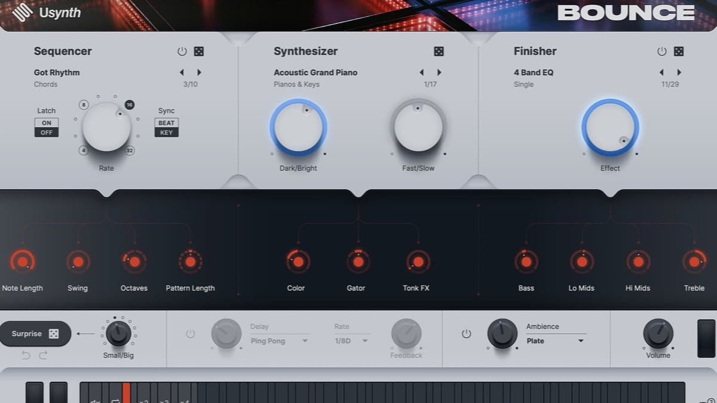Go to previous Finisher preset
This screenshot has width=717, height=403.
[661, 72]
